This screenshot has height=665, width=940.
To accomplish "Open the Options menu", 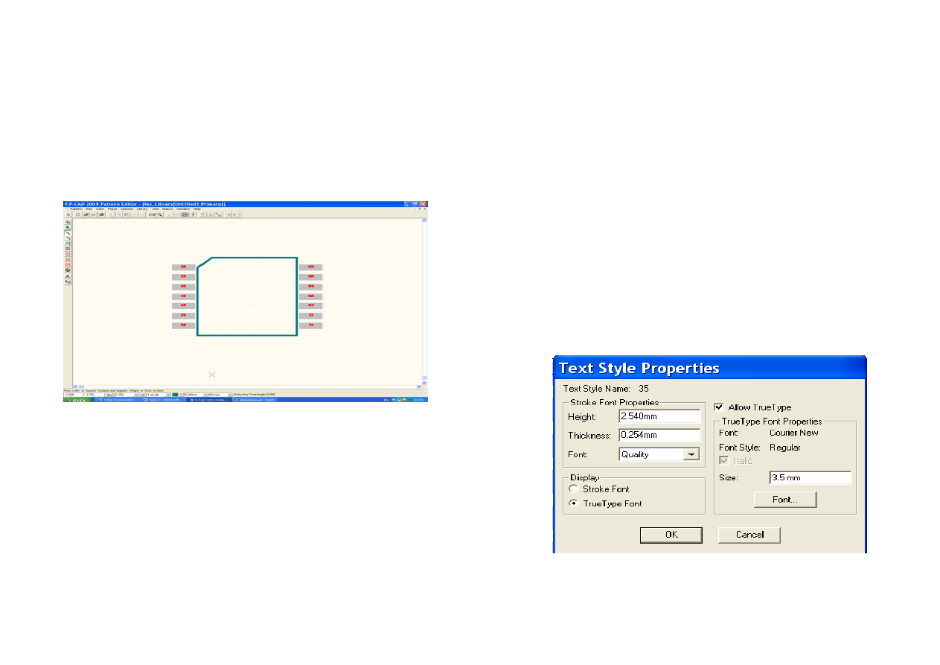I will [x=127, y=209].
